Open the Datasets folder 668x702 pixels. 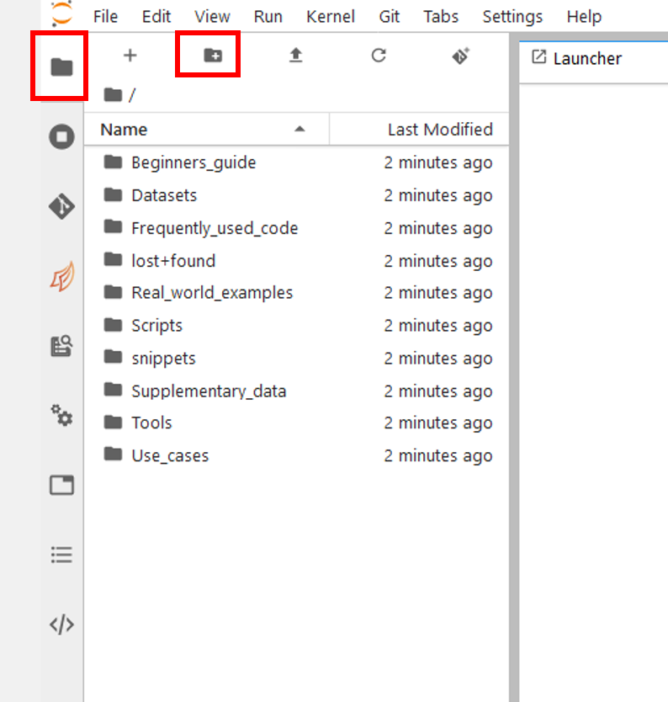(163, 195)
